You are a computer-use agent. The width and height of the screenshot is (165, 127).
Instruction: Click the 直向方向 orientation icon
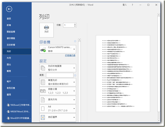[x=43, y=100]
